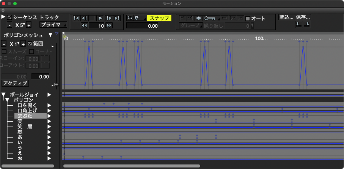Click the 読込... load button
The height and width of the screenshot is (169, 344).
pyautogui.click(x=286, y=17)
